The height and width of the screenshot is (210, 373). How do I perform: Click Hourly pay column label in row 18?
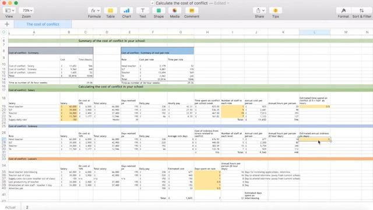click(174, 103)
